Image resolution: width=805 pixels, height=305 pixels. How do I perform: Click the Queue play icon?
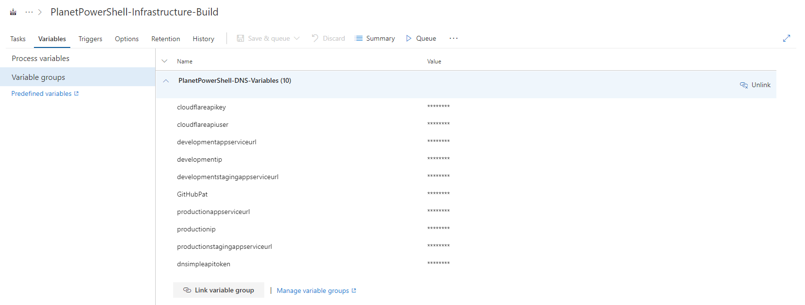pos(409,38)
